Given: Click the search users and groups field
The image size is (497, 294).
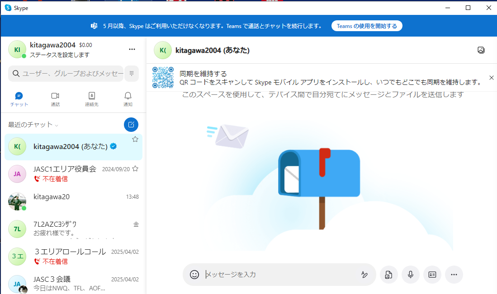Looking at the screenshot, I should click(66, 74).
